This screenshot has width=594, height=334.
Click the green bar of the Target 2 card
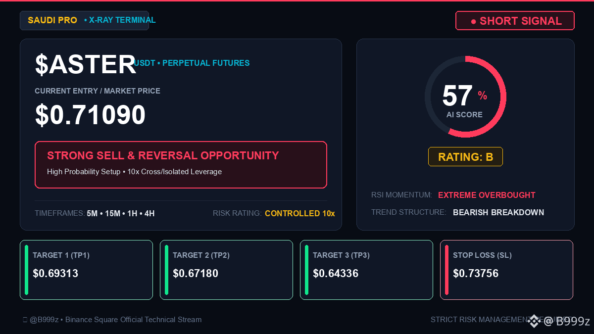point(166,270)
